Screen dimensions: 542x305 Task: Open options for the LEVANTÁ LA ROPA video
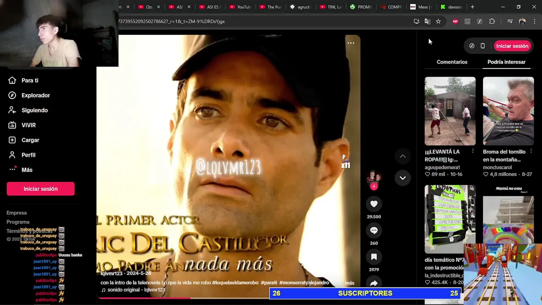[473, 152]
